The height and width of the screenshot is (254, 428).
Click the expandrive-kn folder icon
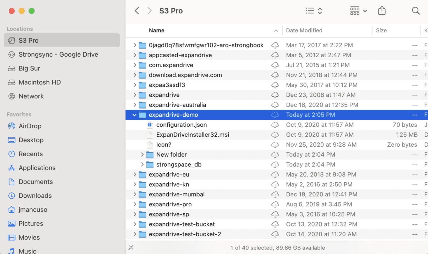[142, 184]
